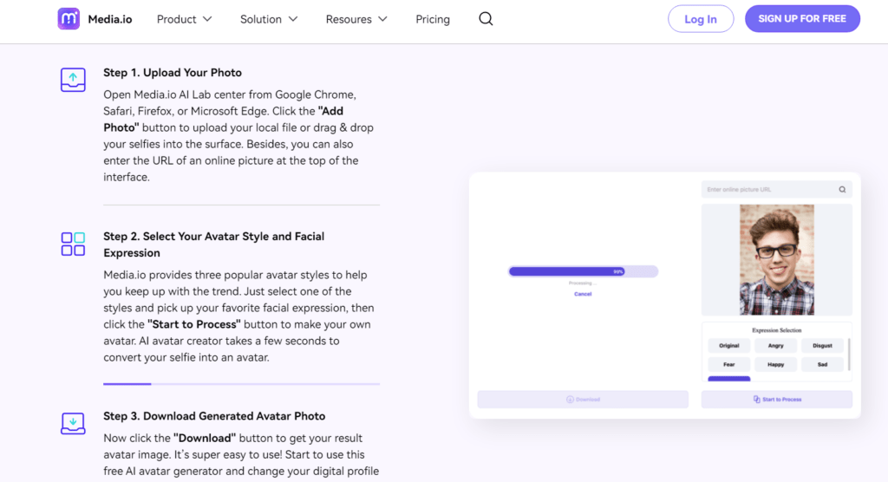Click the Step 3 download icon
The image size is (888, 482).
point(73,423)
